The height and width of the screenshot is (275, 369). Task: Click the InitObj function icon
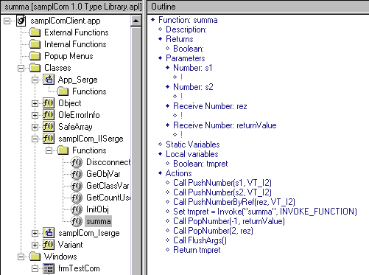(x=77, y=209)
